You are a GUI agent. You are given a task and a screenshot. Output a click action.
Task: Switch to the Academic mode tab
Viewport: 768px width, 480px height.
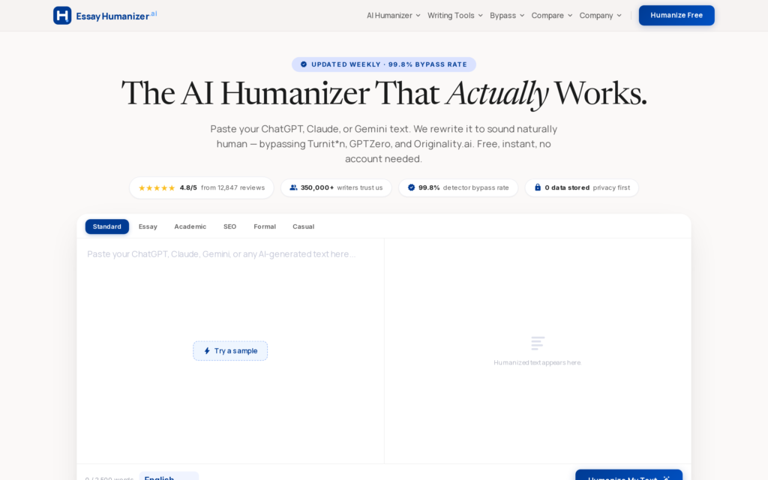coord(190,226)
